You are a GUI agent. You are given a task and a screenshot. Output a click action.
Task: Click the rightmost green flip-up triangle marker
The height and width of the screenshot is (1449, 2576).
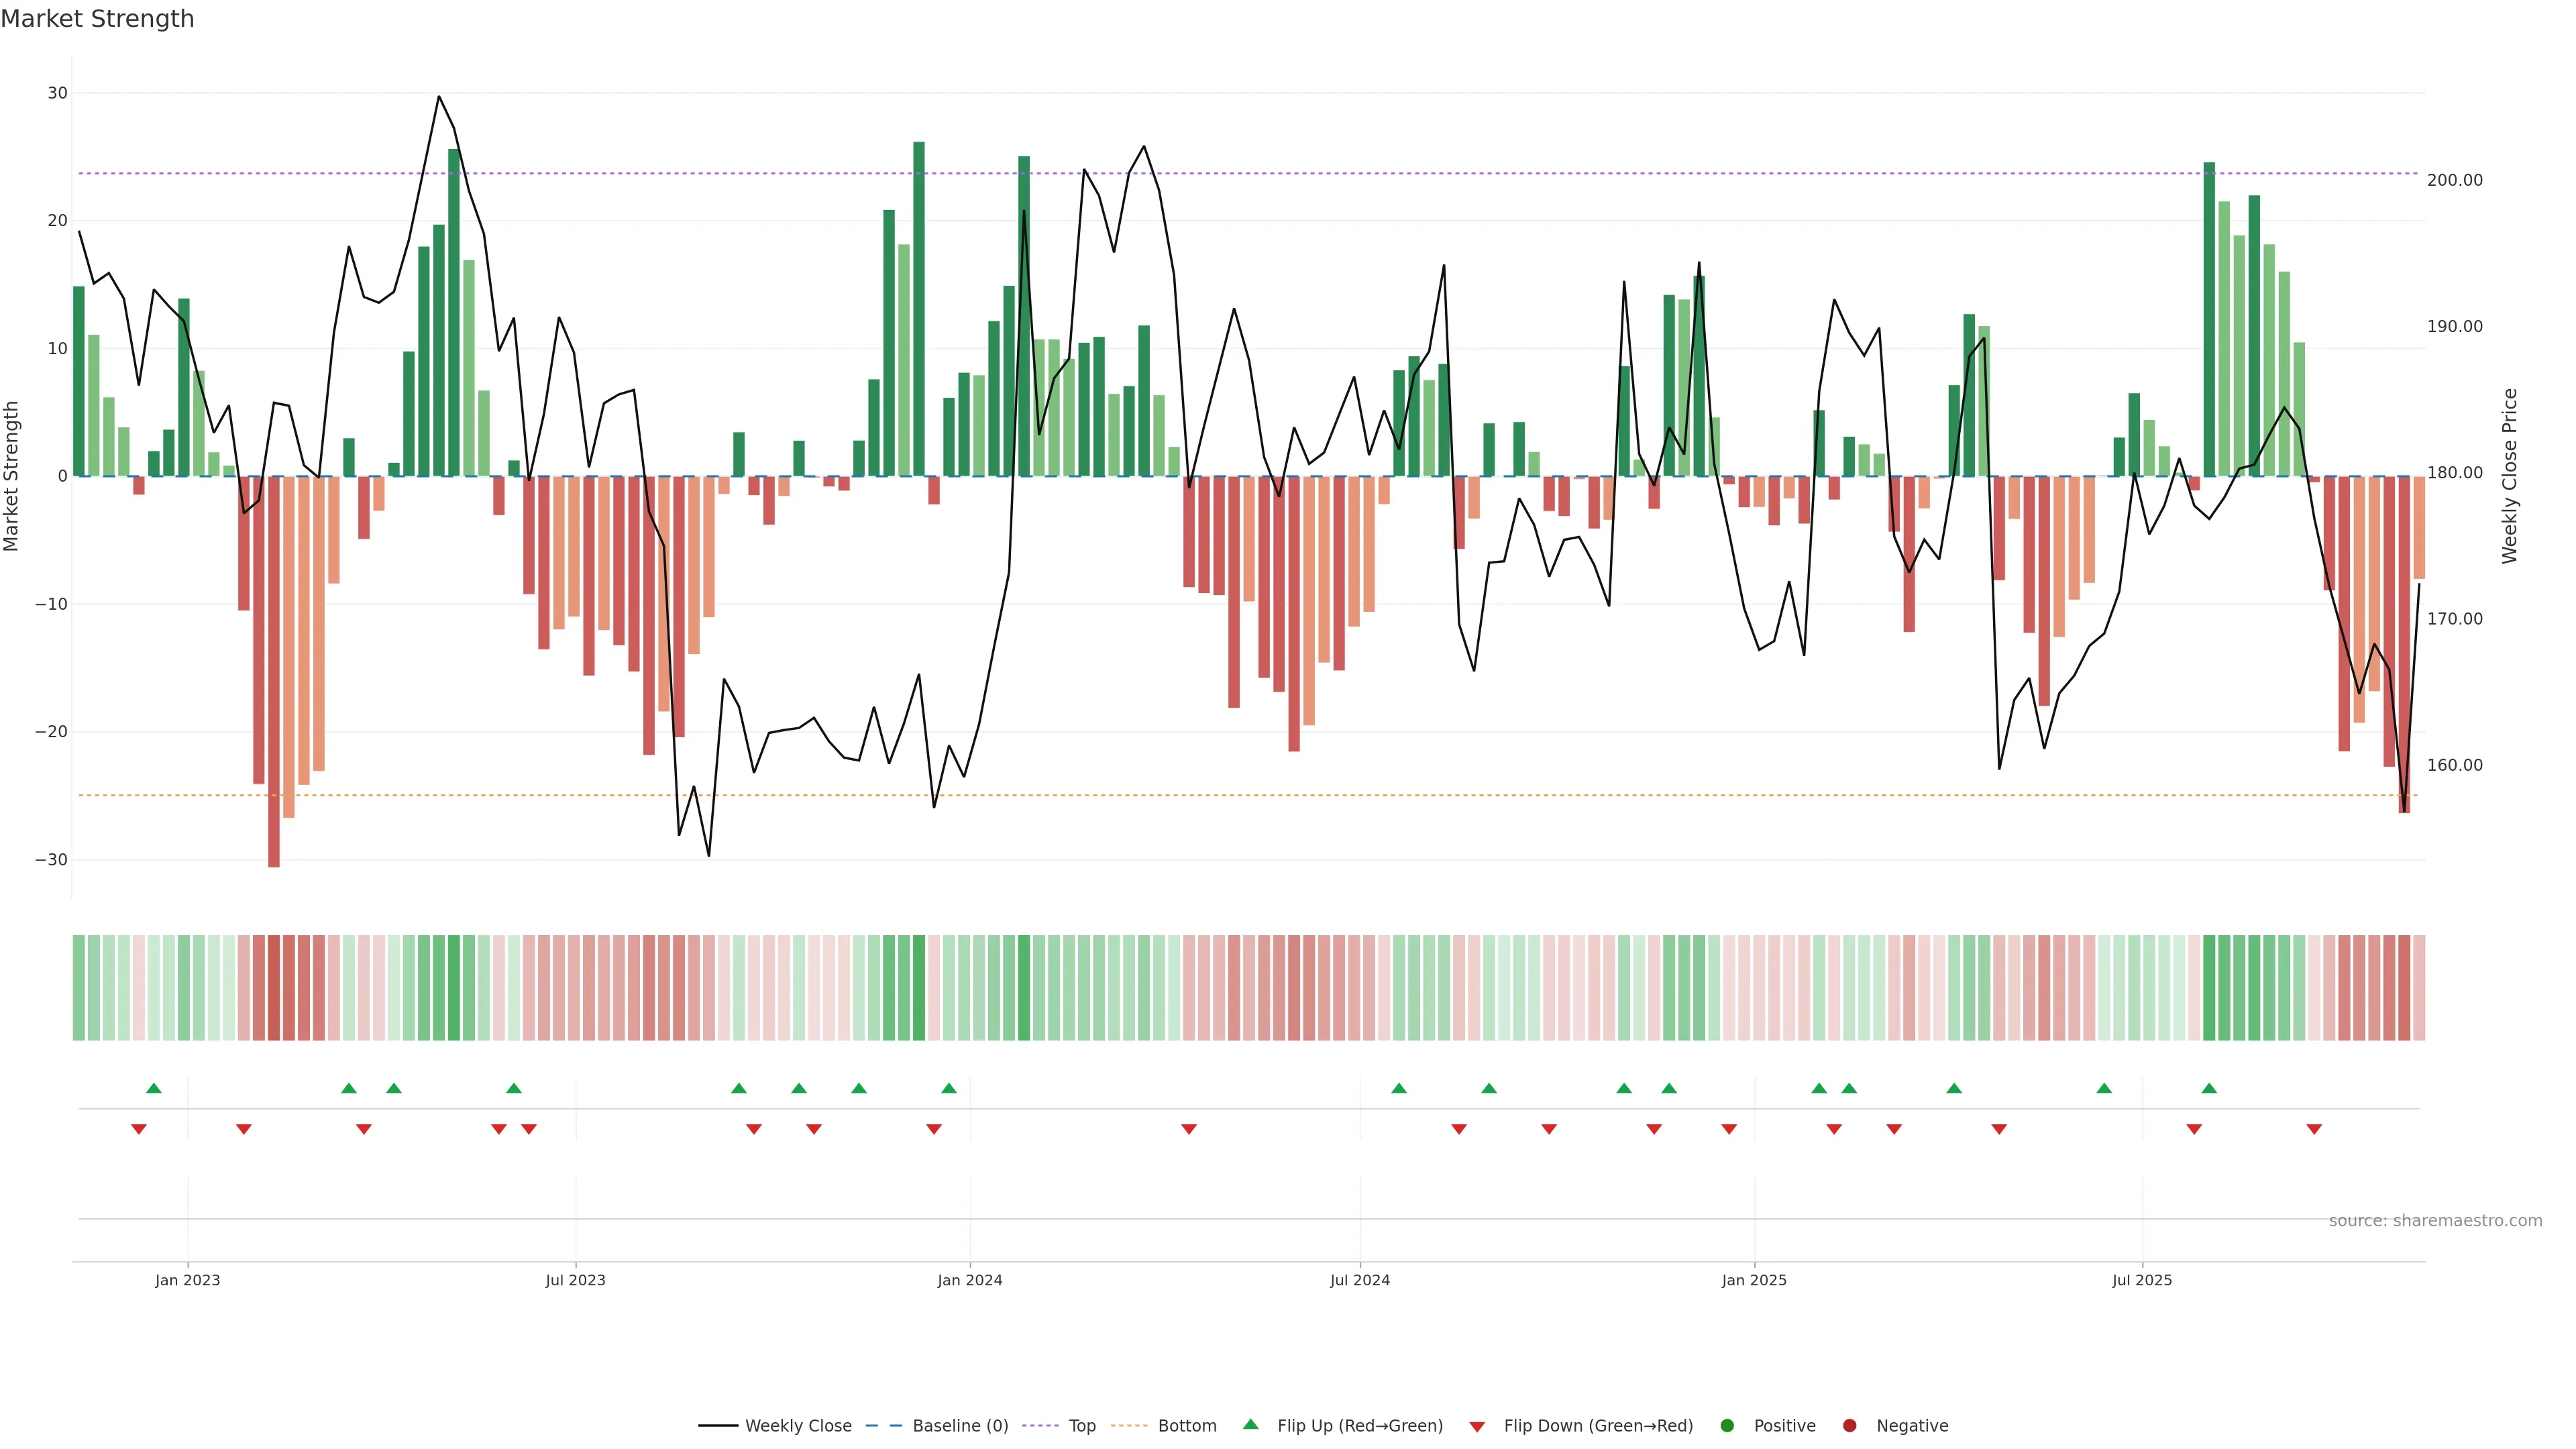(2209, 1088)
